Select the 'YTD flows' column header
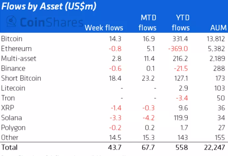 pyautogui.click(x=181, y=23)
